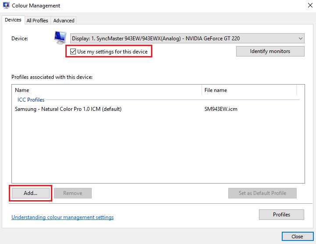The width and height of the screenshot is (316, 244).
Task: Open the Advanced tab
Action: tap(64, 21)
